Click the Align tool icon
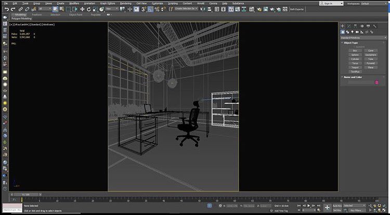This screenshot has height=215, width=390. click(x=210, y=9)
